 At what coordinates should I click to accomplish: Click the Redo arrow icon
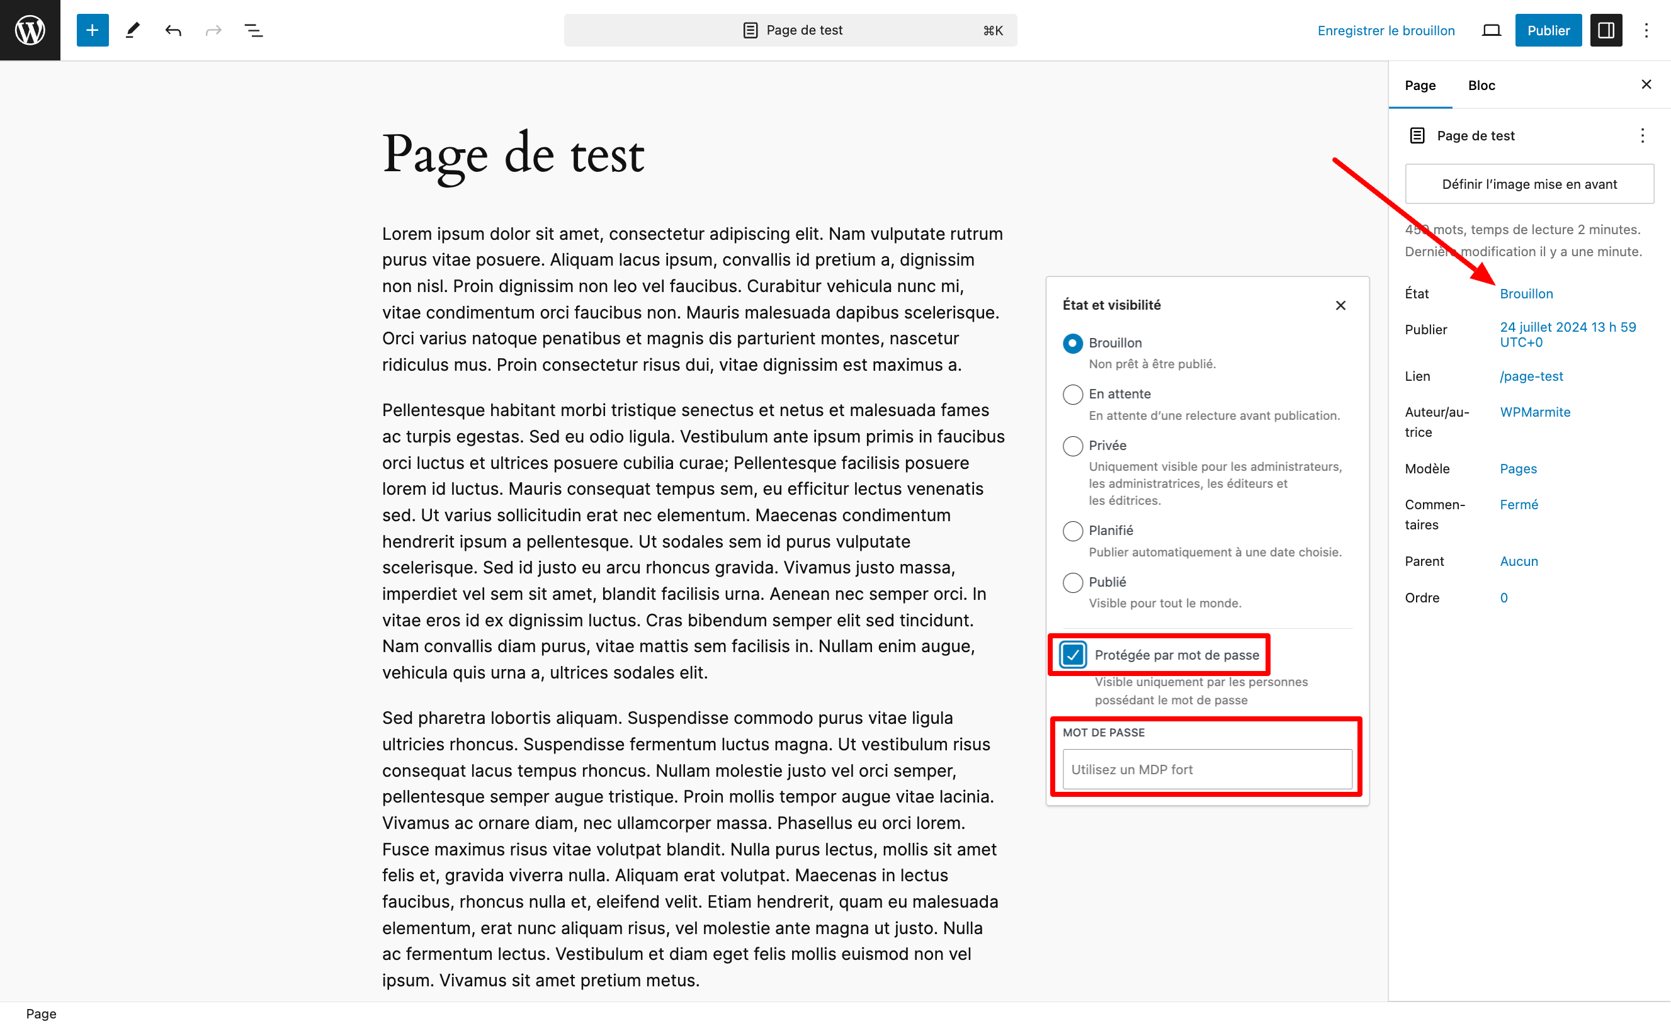point(213,30)
